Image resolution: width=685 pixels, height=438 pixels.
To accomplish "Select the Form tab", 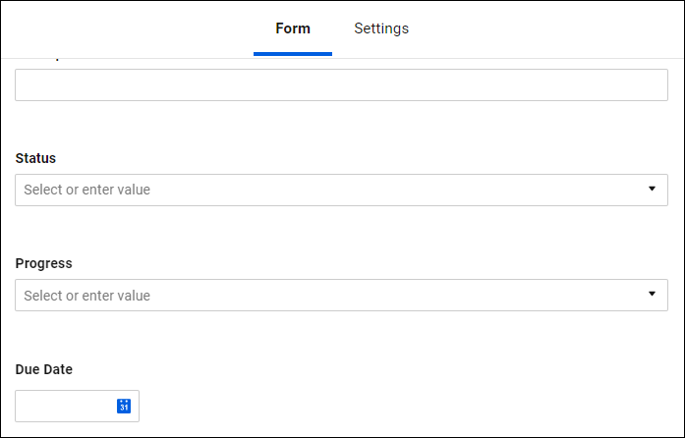I will (x=293, y=28).
